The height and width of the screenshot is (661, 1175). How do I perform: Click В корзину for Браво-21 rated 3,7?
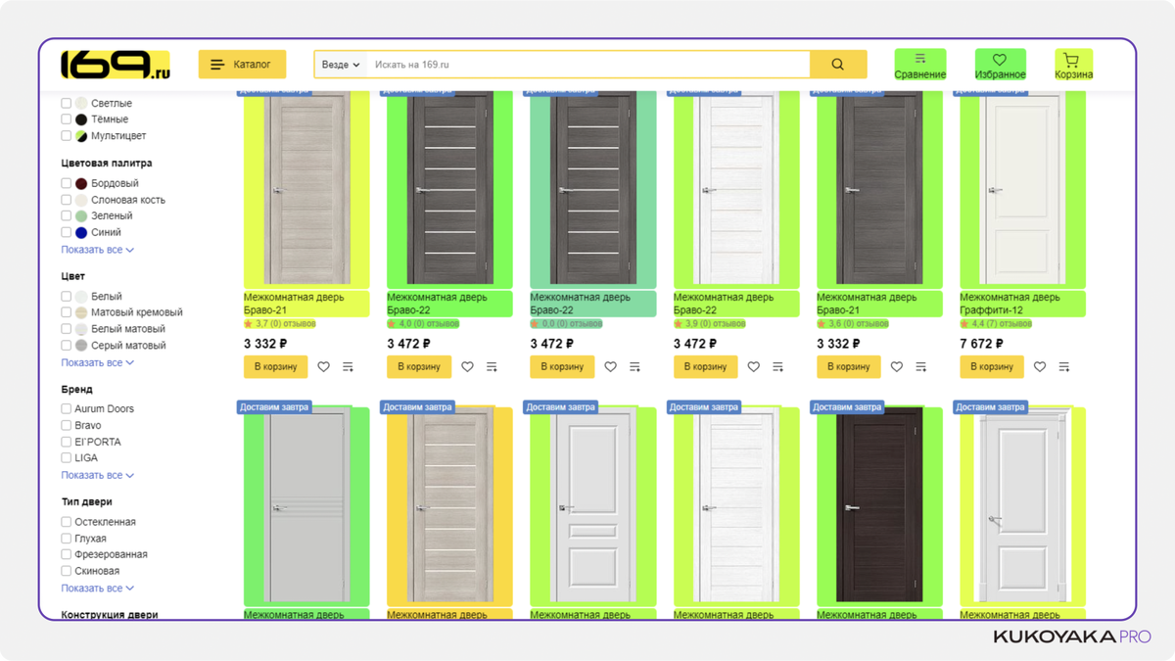click(x=275, y=367)
